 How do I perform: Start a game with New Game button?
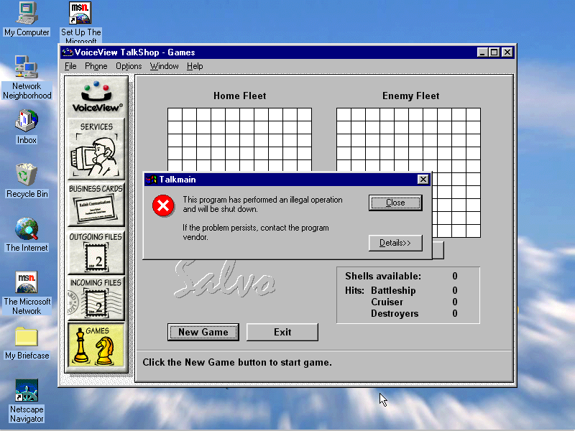[x=203, y=332]
